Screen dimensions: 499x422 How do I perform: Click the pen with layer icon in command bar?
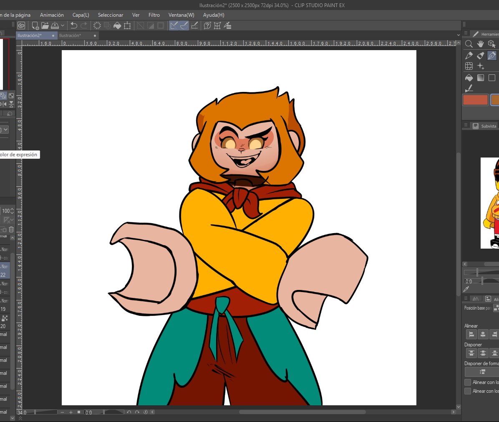227,25
